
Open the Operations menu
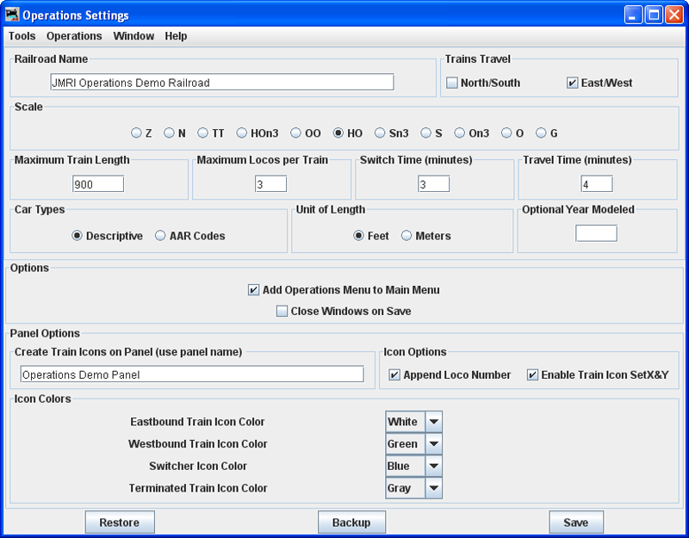tap(74, 36)
